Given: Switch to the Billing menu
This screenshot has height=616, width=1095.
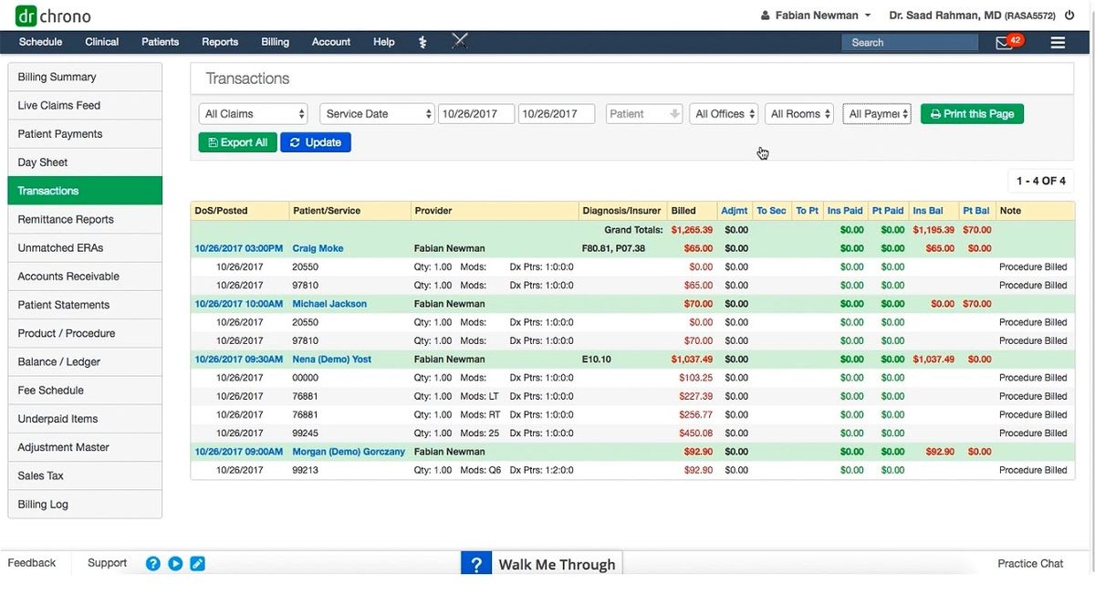Looking at the screenshot, I should pos(275,41).
